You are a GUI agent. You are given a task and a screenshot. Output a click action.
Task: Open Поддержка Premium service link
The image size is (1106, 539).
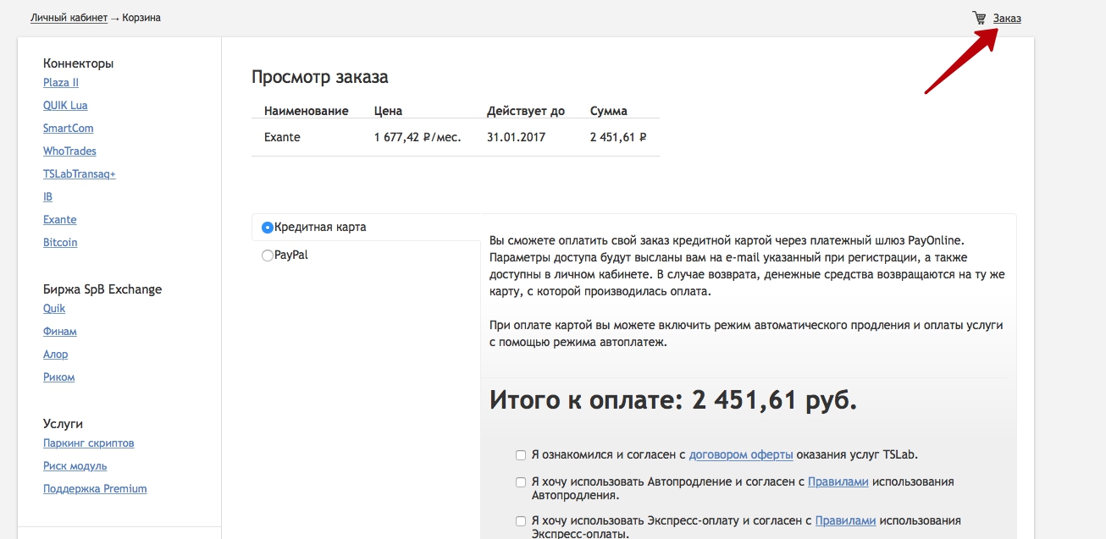(x=95, y=489)
